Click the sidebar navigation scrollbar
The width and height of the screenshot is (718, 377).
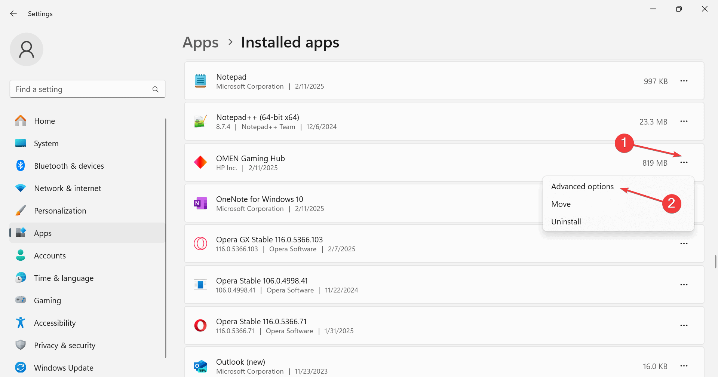point(165,238)
